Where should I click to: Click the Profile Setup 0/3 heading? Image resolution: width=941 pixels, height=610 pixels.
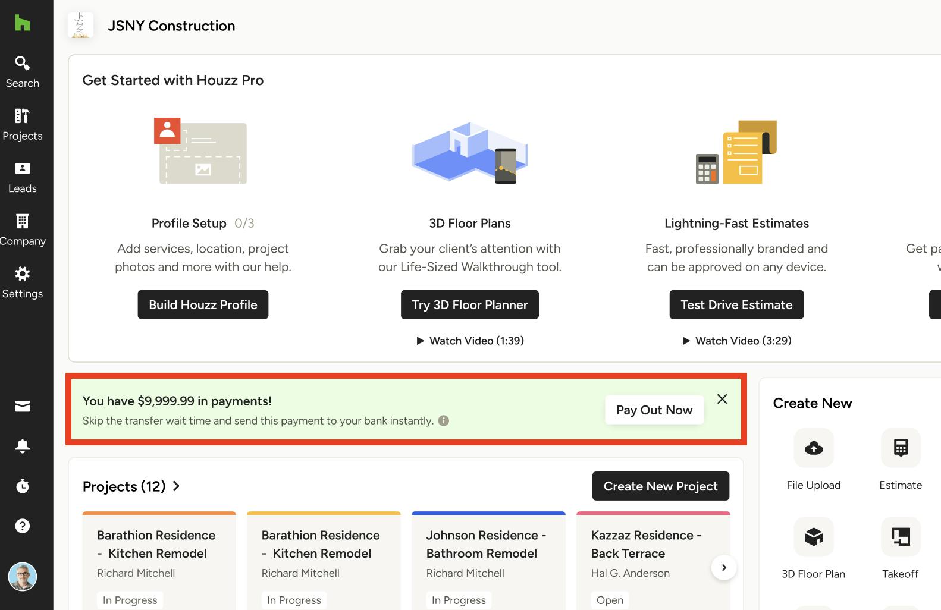[203, 224]
